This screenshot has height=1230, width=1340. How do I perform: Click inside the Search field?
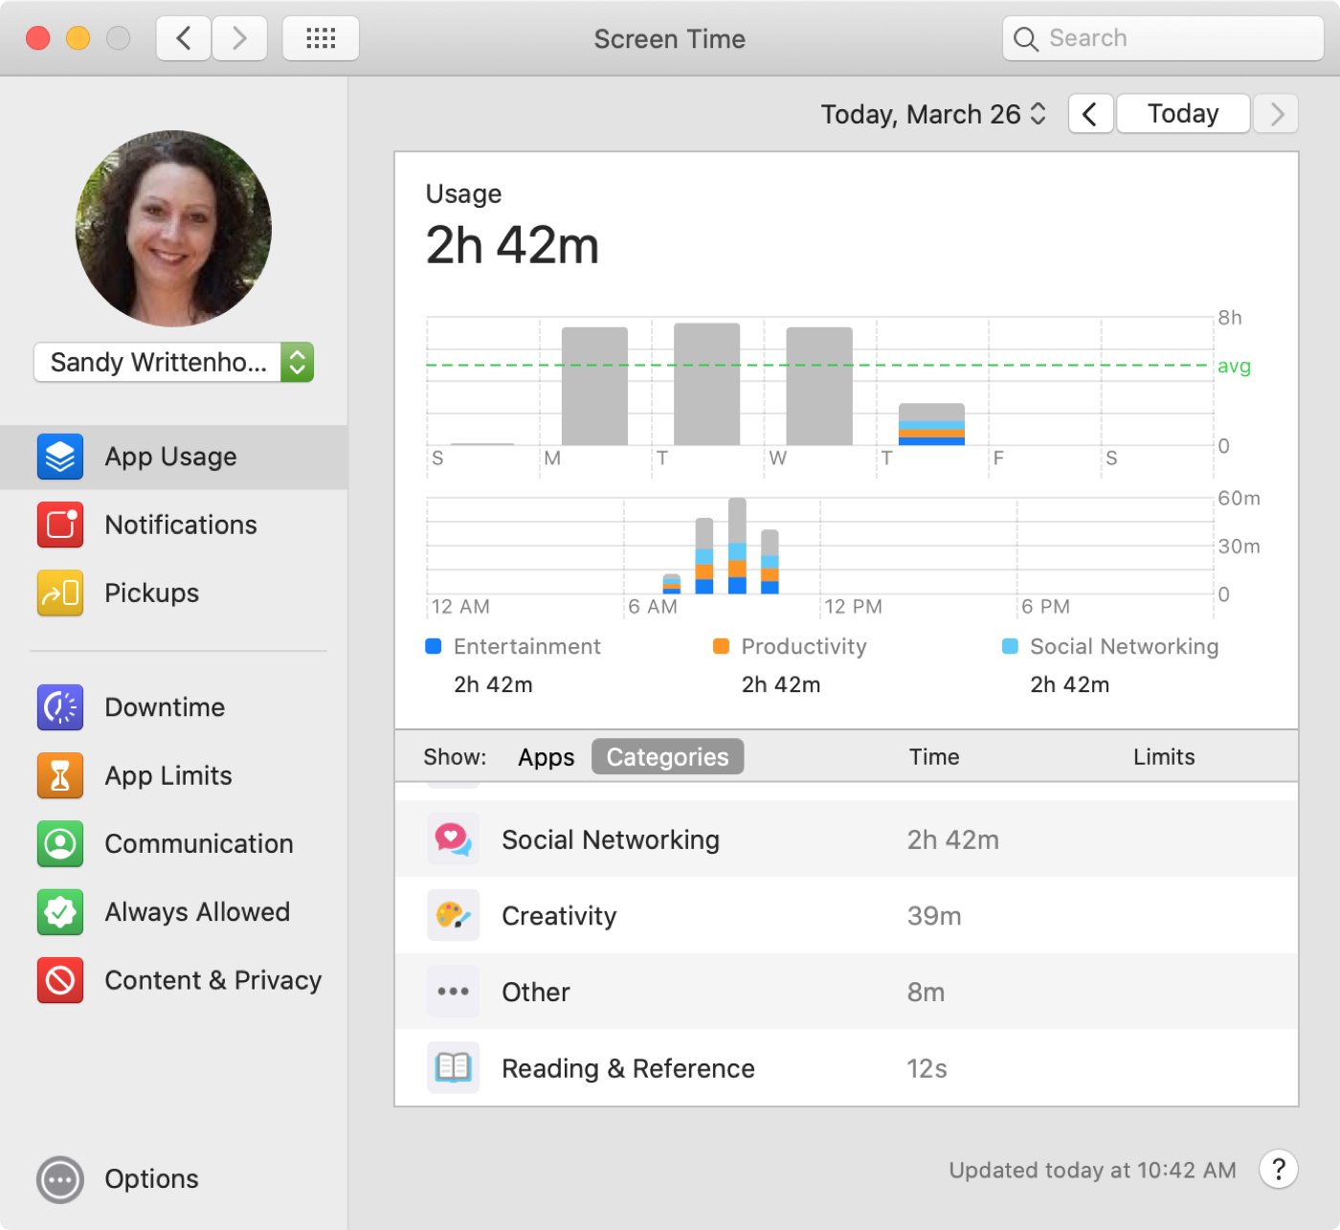pyautogui.click(x=1161, y=38)
